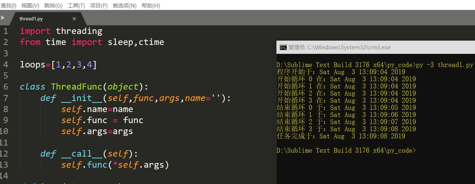Click the triangle arrow left of the tab bar
The image size is (475, 184).
coord(3,17)
